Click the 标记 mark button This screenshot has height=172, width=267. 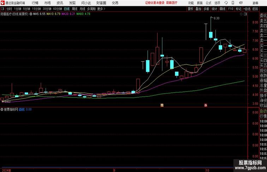click(x=238, y=9)
